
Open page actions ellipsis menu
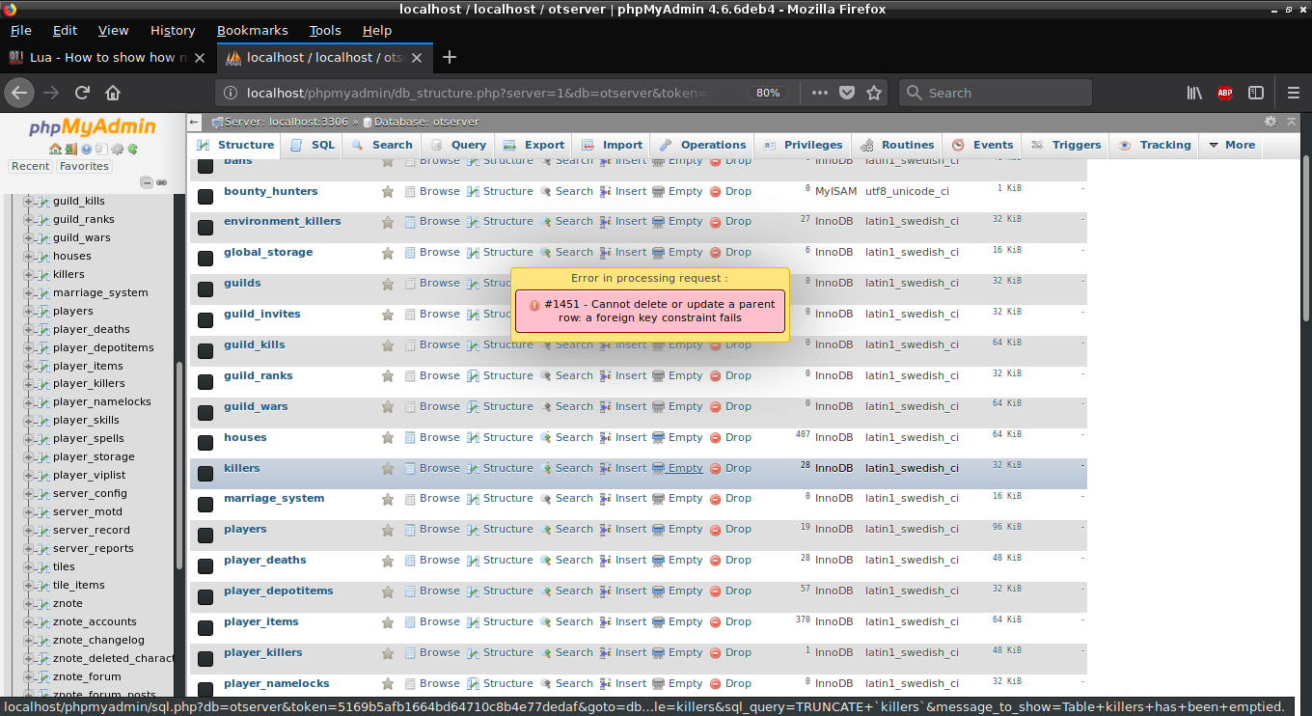[819, 93]
